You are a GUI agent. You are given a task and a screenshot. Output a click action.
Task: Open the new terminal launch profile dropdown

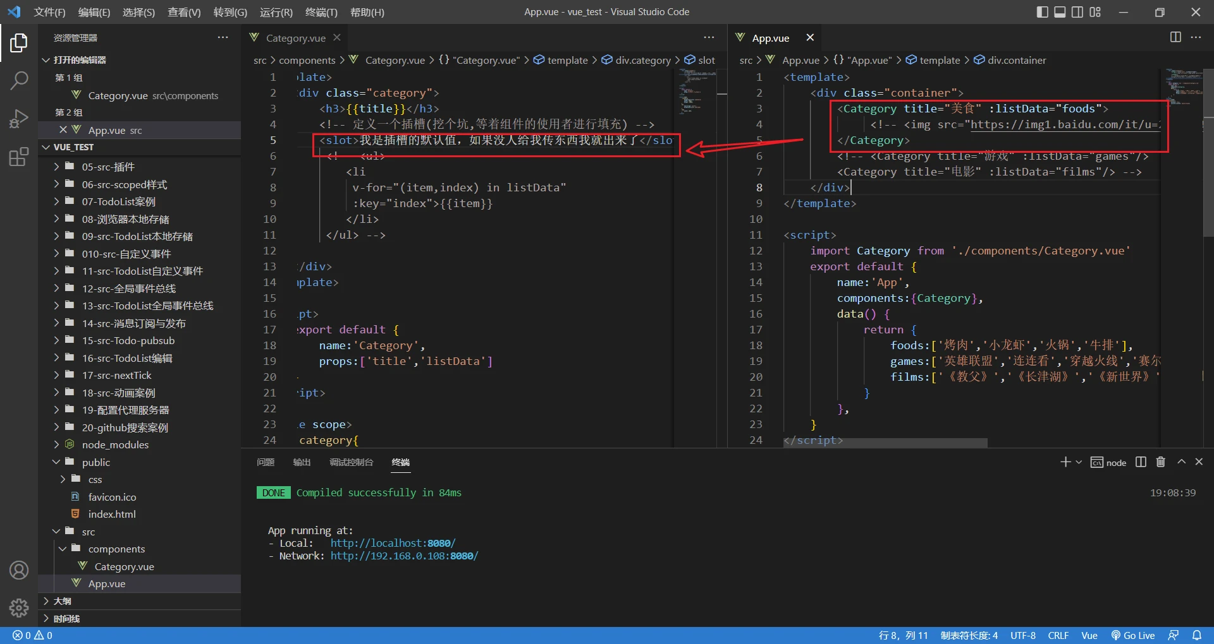point(1079,462)
